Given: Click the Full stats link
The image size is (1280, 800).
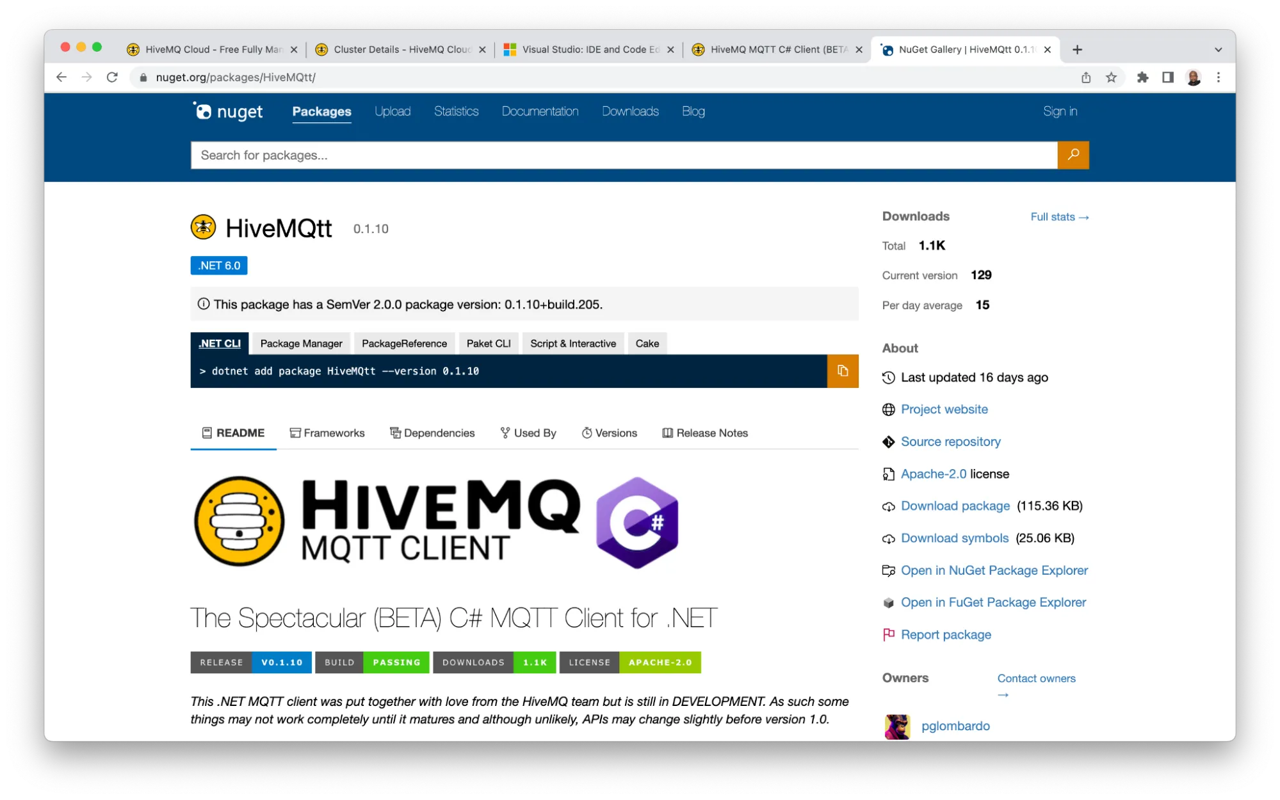Looking at the screenshot, I should (x=1060, y=216).
